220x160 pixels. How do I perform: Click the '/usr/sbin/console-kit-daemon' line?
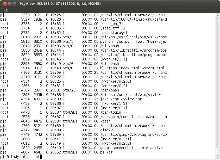pyautogui.click(x=133, y=117)
